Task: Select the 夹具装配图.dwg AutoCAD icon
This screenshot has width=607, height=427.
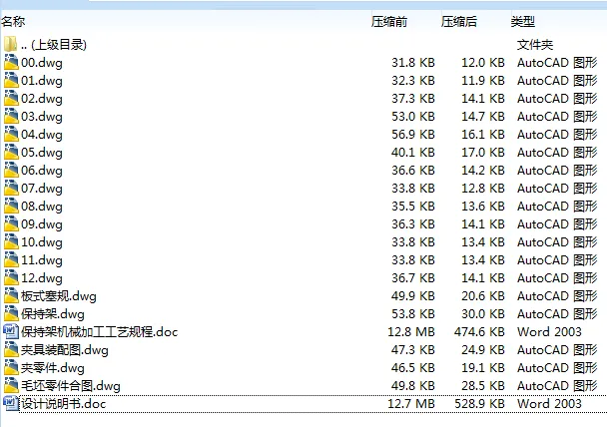Action: coord(11,350)
